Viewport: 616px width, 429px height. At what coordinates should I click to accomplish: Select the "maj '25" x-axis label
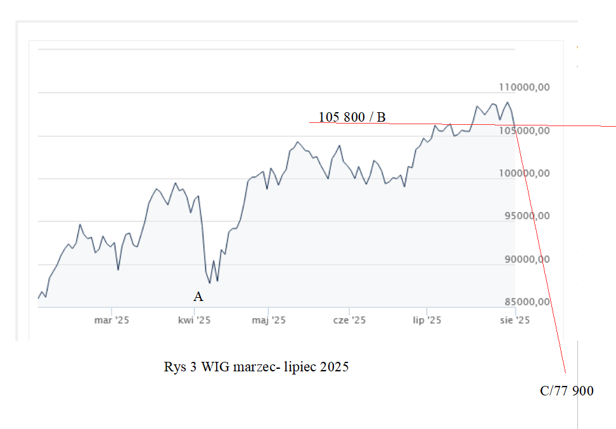click(x=269, y=321)
